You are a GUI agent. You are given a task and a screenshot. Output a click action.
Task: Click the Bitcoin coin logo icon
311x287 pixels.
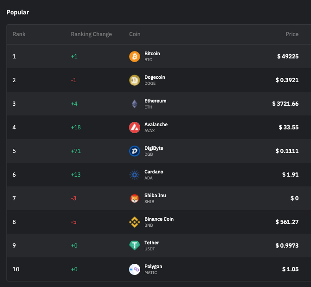tap(134, 57)
